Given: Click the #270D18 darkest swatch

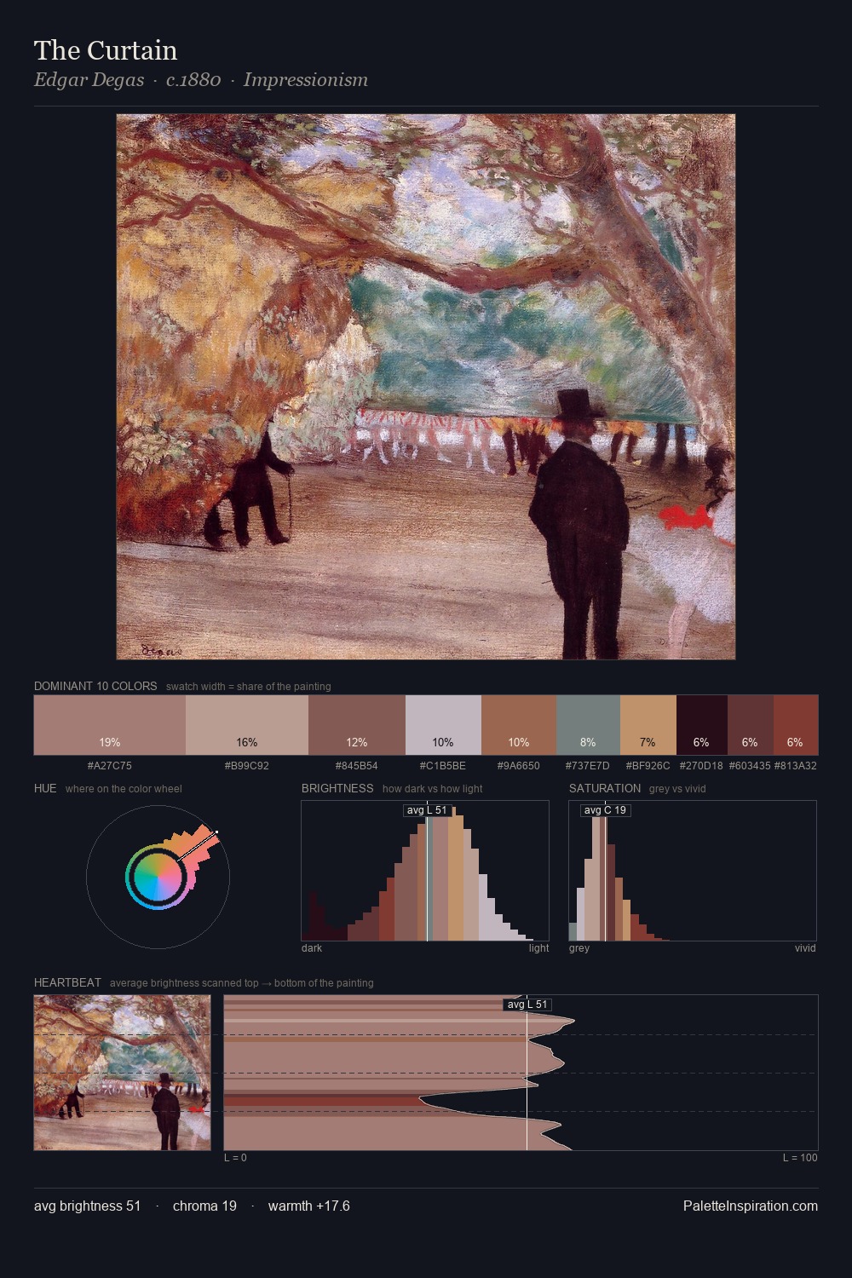Looking at the screenshot, I should coord(702,725).
